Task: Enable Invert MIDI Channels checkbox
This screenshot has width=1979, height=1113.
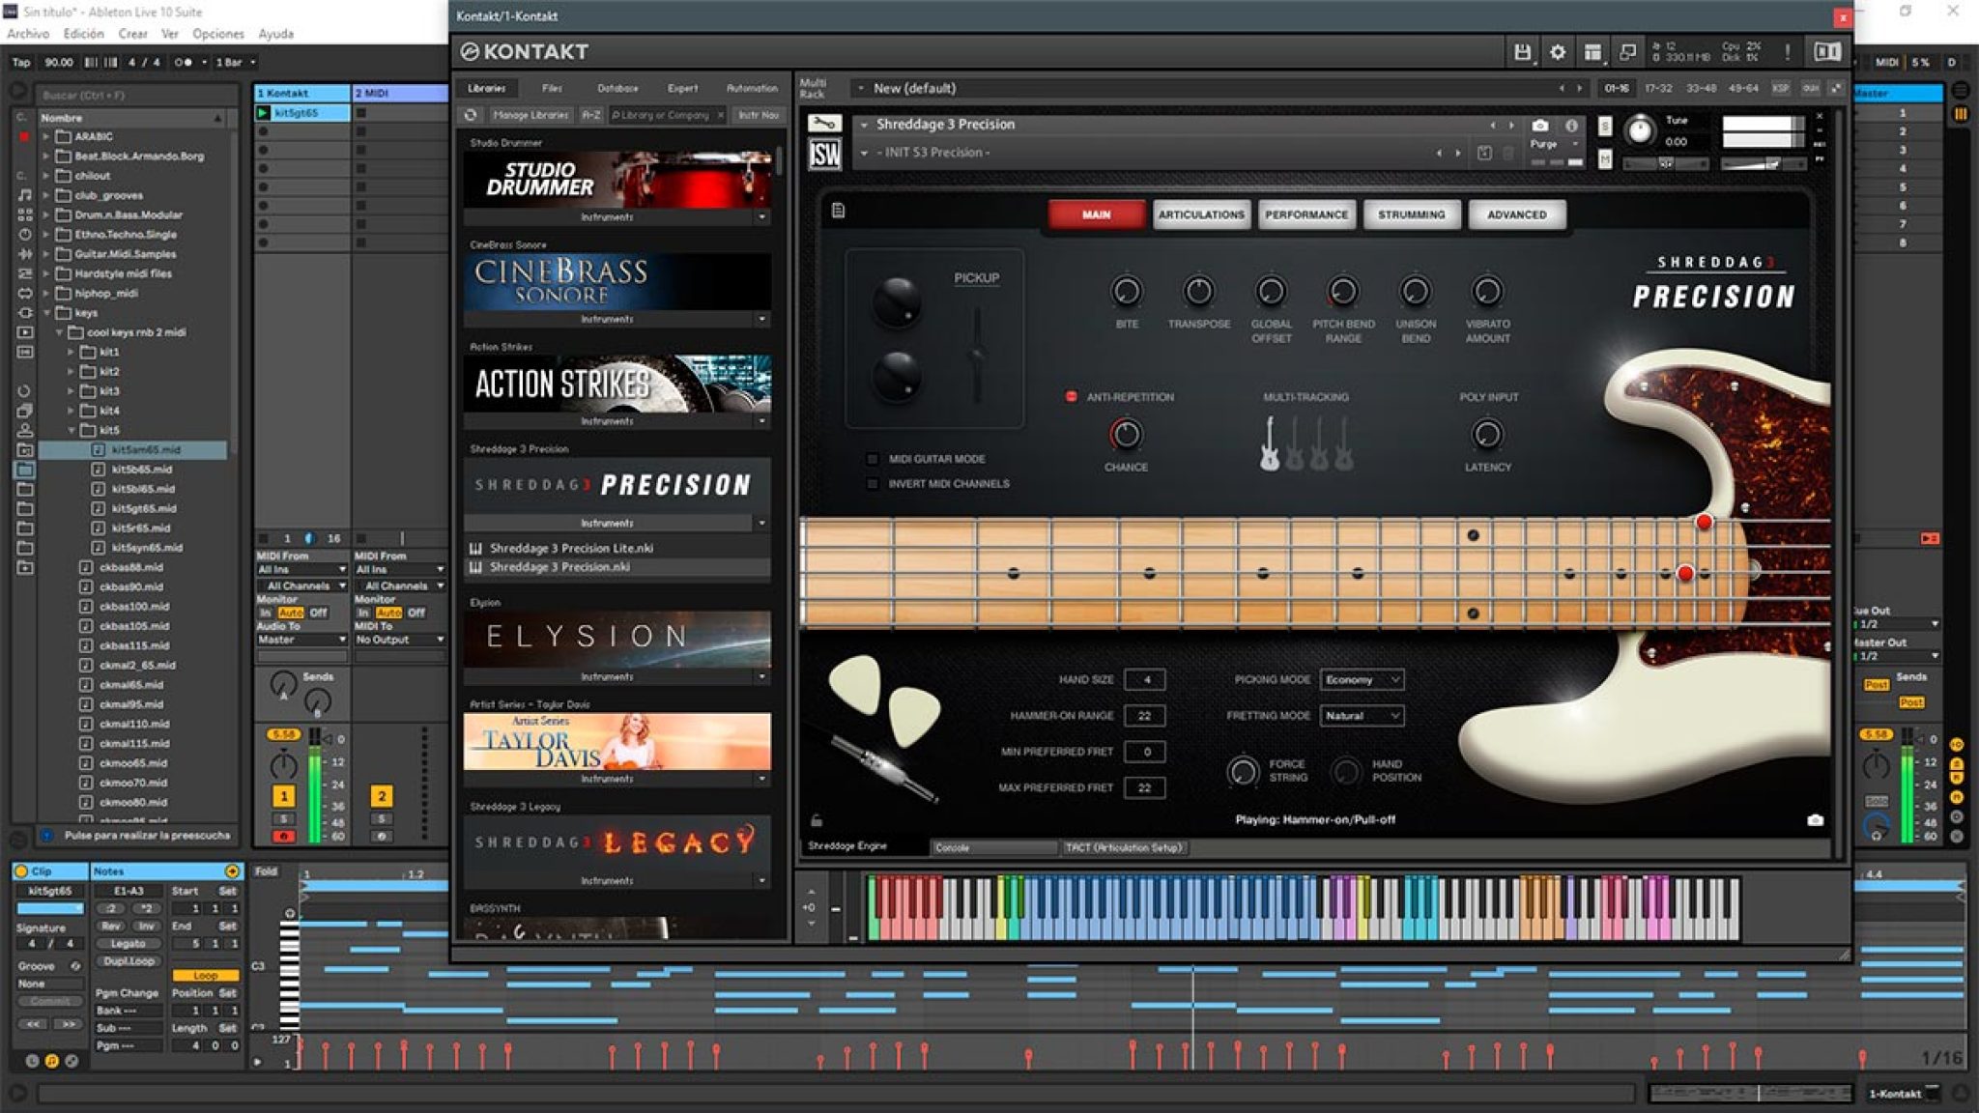Action: tap(873, 483)
